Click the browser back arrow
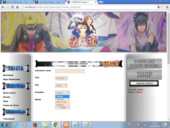Image resolution: width=170 pixels, height=128 pixels. pyautogui.click(x=3, y=7)
